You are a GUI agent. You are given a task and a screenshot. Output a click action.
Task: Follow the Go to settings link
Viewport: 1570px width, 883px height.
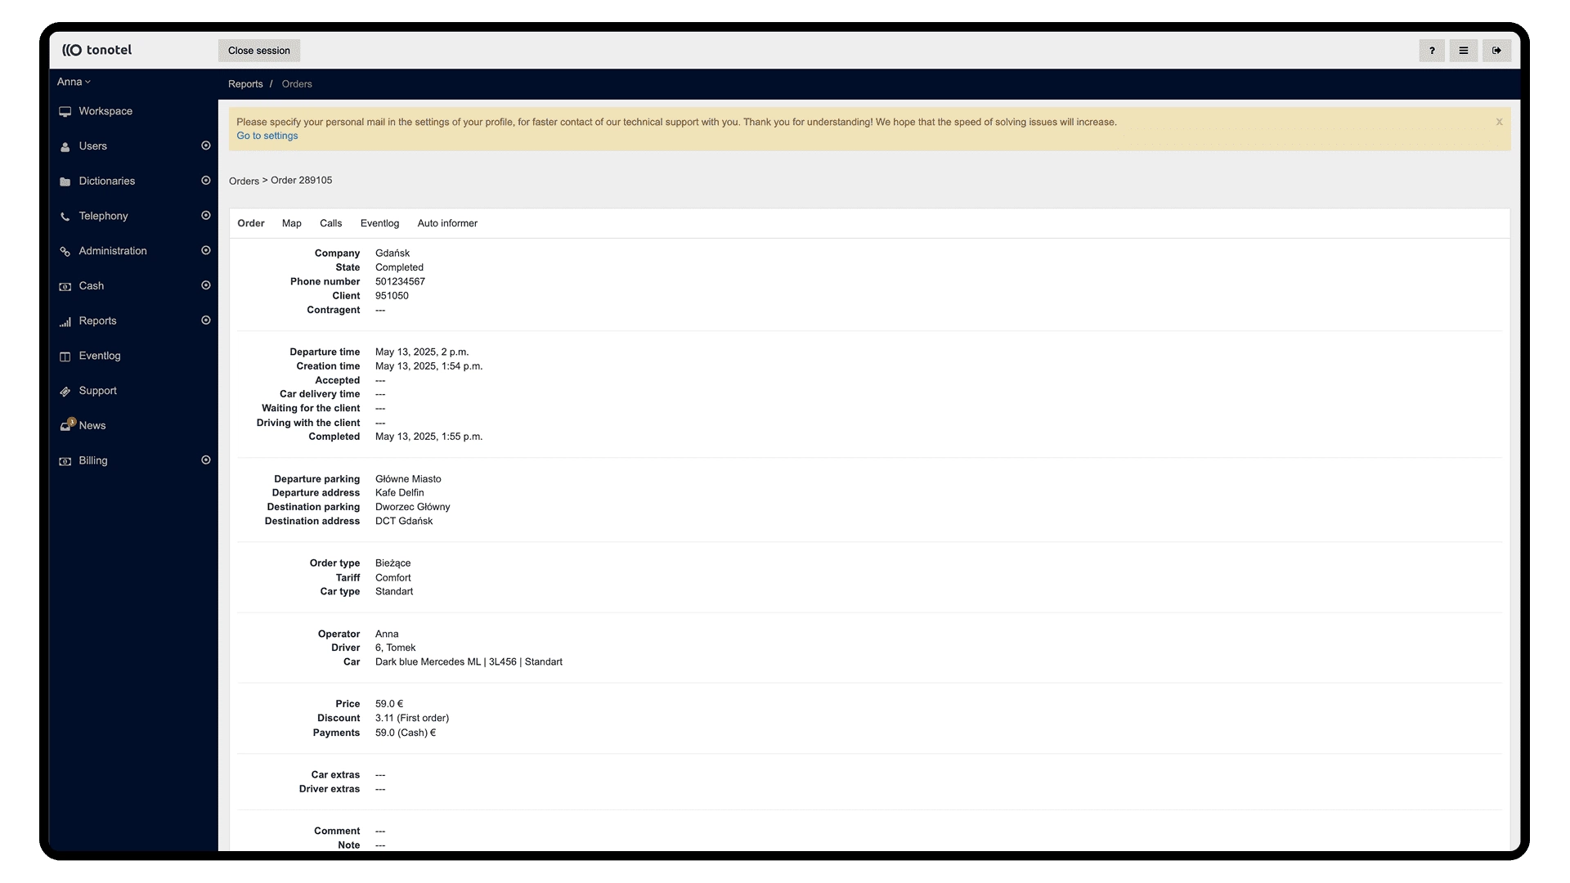tap(267, 136)
